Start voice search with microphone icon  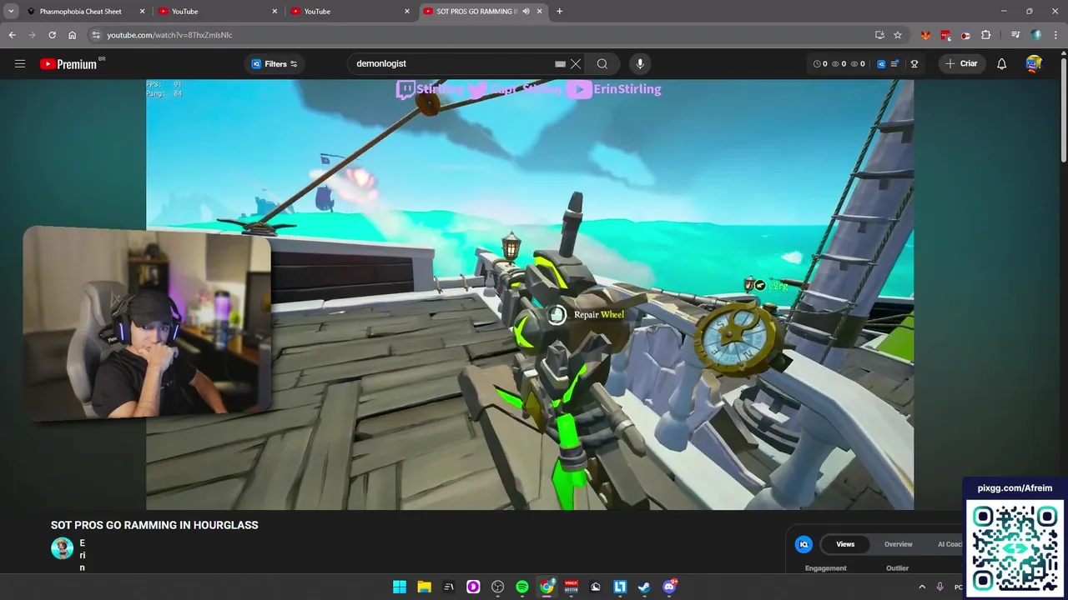(640, 63)
